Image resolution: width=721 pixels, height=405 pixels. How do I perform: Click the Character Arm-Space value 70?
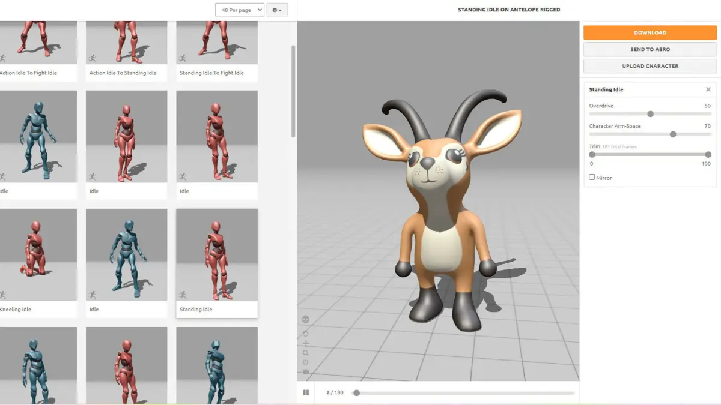pyautogui.click(x=707, y=126)
